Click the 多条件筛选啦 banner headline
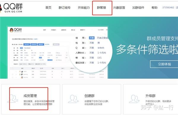The height and width of the screenshot is (115, 178). coord(147,49)
